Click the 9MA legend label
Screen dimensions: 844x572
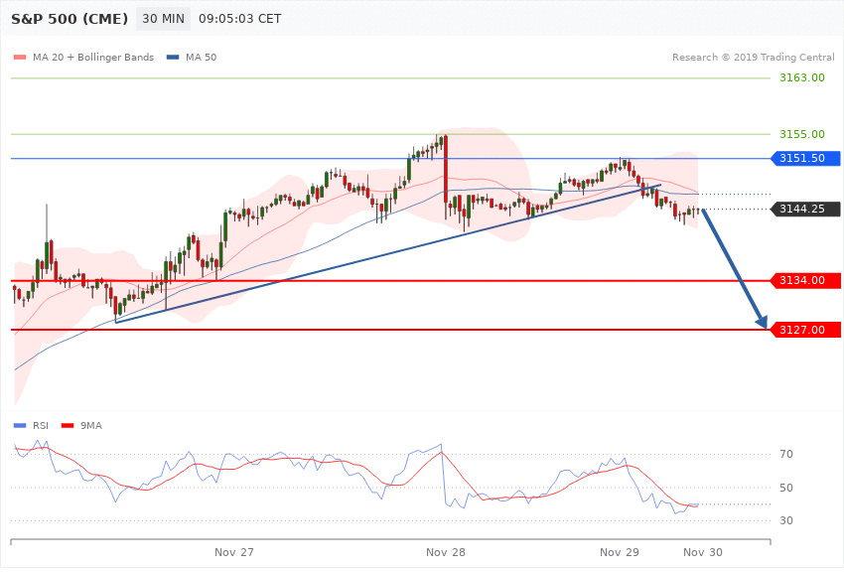(x=91, y=426)
